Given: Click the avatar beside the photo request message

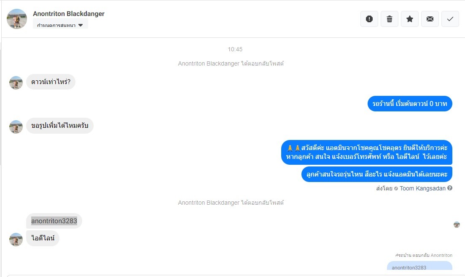Looking at the screenshot, I should 16,127.
